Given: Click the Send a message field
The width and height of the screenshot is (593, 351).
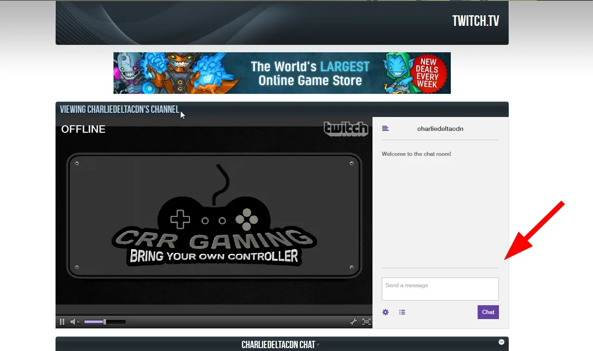Looking at the screenshot, I should tap(440, 289).
